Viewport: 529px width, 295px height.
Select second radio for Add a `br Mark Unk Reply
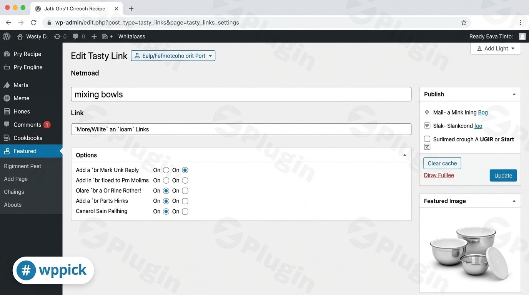click(x=185, y=170)
